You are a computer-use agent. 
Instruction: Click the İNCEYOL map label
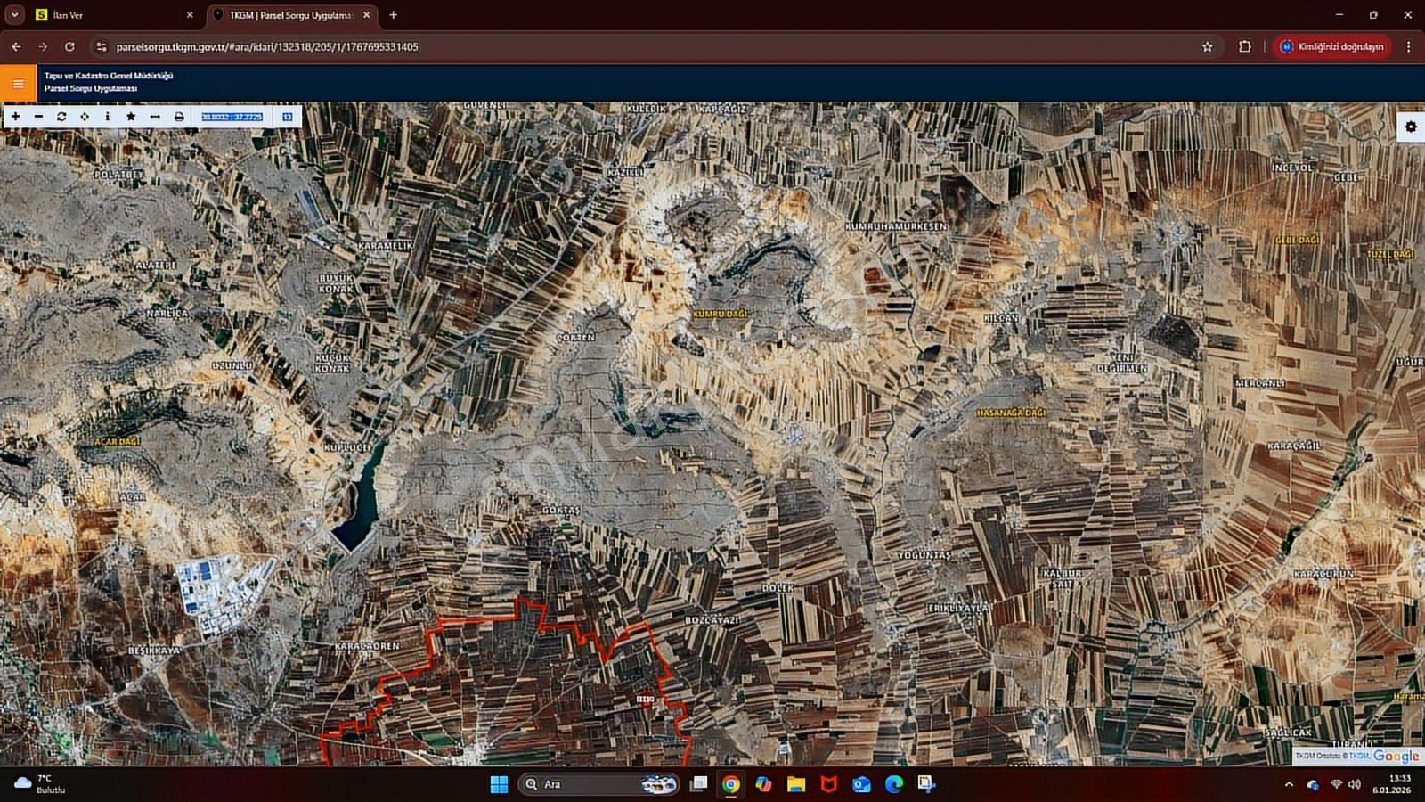pos(1292,168)
